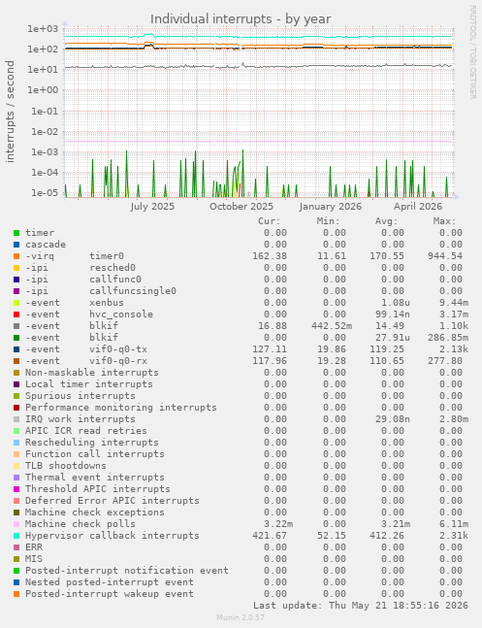Click the pink Machine check polls swatch
Viewport: 482px width, 628px height.
[16, 524]
